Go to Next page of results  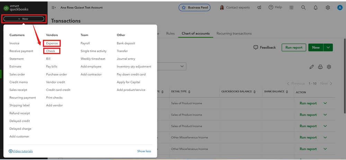point(326,84)
